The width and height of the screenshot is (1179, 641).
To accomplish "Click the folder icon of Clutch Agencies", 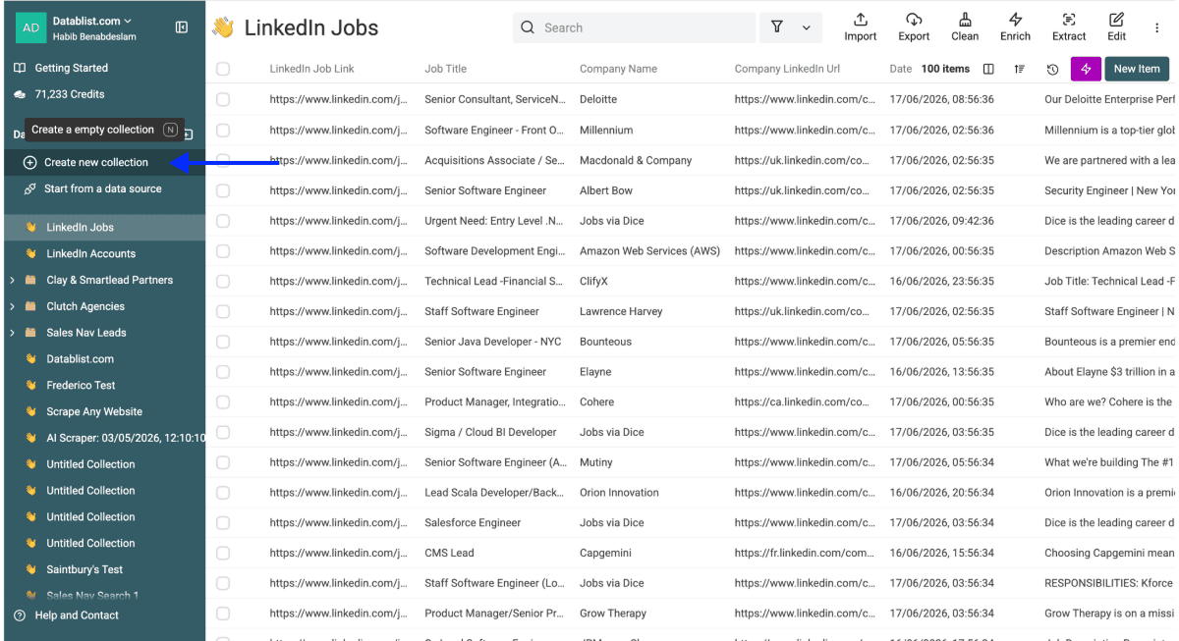I will coord(31,306).
